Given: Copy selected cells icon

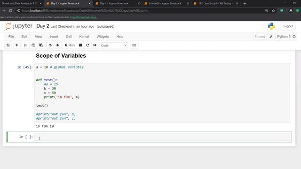Looking at the screenshot, I should point(33,45).
